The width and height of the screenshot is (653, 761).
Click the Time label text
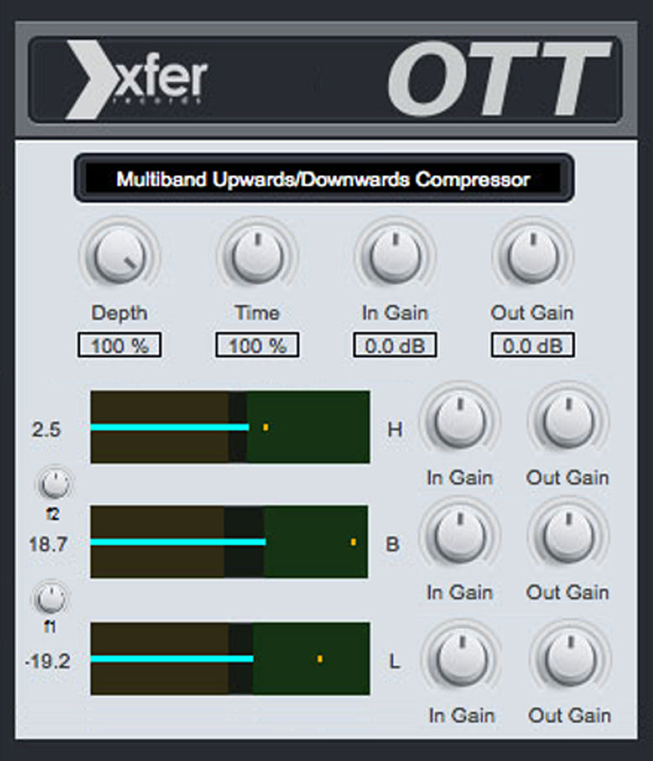pos(258,313)
